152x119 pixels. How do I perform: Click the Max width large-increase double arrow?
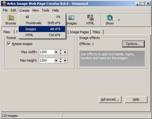pyautogui.click(x=65, y=52)
